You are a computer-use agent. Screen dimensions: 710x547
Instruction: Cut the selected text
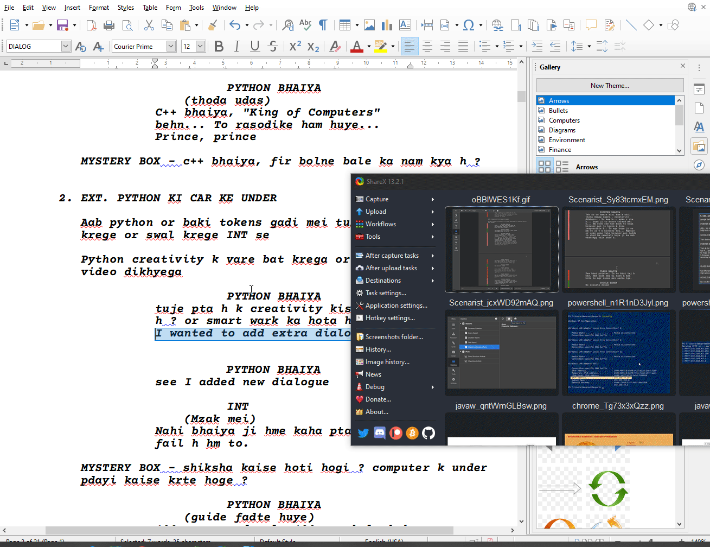tap(149, 25)
